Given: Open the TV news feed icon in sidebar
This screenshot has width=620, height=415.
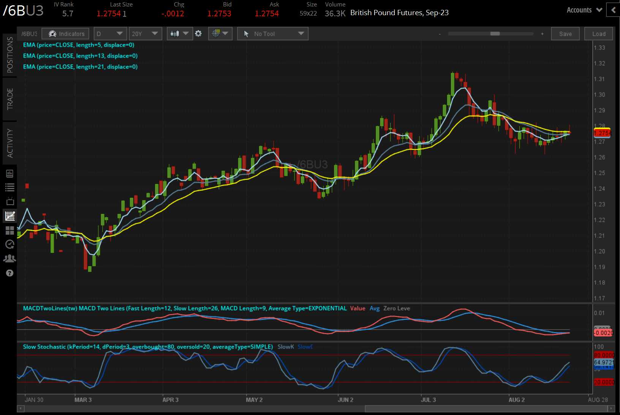Looking at the screenshot, I should (x=10, y=201).
